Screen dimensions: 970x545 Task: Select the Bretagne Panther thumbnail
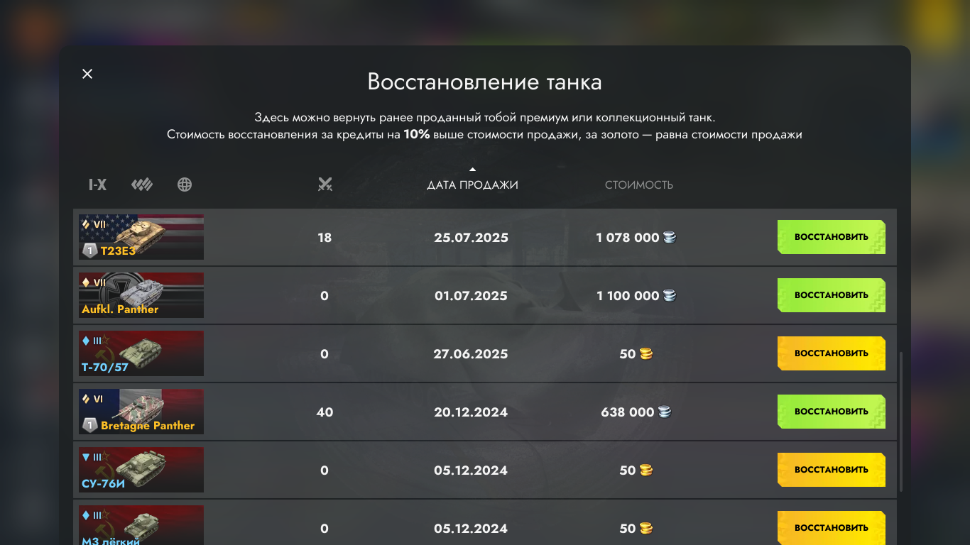pyautogui.click(x=141, y=412)
